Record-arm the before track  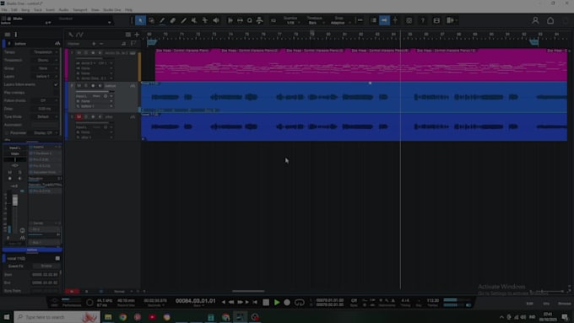[x=93, y=85]
